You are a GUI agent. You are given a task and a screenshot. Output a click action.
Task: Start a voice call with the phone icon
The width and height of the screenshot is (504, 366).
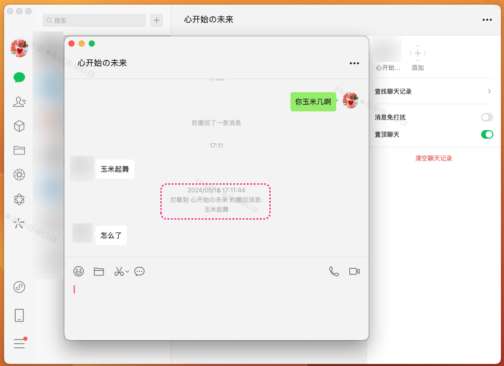pyautogui.click(x=334, y=271)
